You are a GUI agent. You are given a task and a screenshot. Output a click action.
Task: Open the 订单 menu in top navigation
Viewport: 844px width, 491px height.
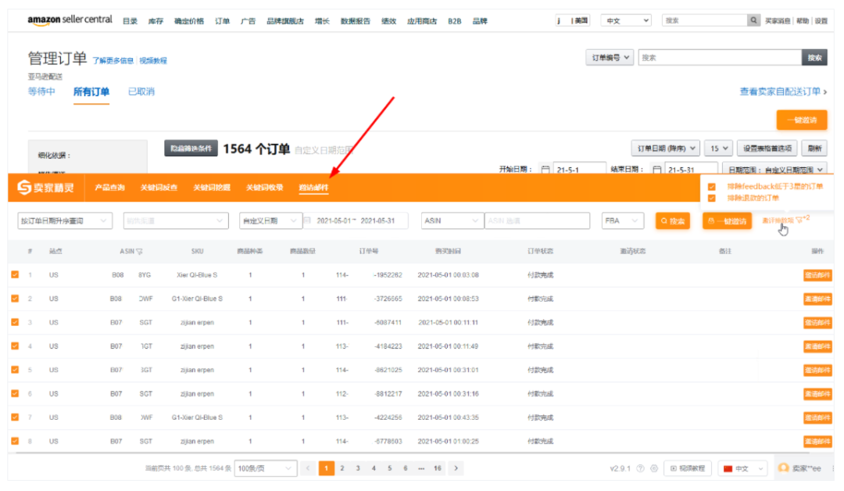coord(222,21)
